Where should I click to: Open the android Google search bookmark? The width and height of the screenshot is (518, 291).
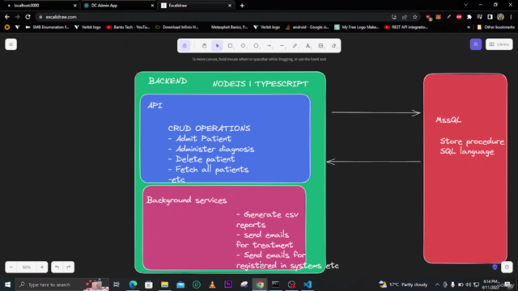(307, 27)
